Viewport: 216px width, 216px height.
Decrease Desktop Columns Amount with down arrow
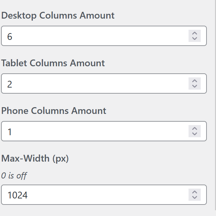(x=195, y=39)
